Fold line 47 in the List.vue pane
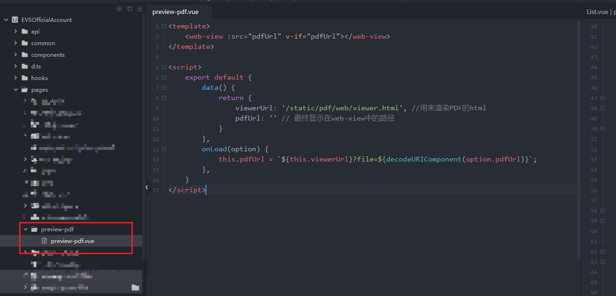The image size is (616, 296). 602,98
